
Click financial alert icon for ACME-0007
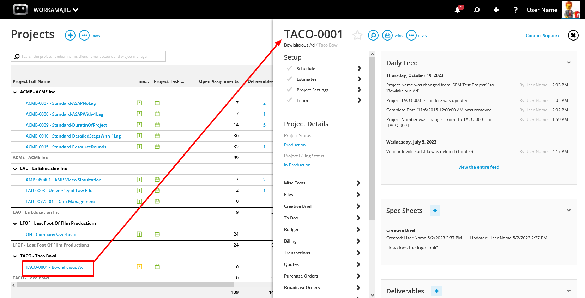click(139, 103)
